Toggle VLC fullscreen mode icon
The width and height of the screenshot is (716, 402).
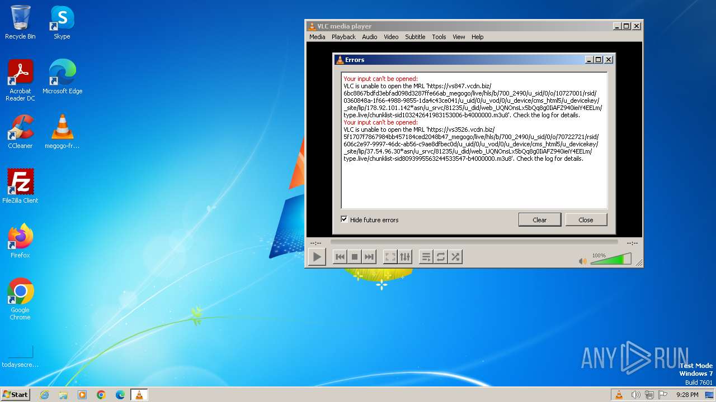click(390, 257)
